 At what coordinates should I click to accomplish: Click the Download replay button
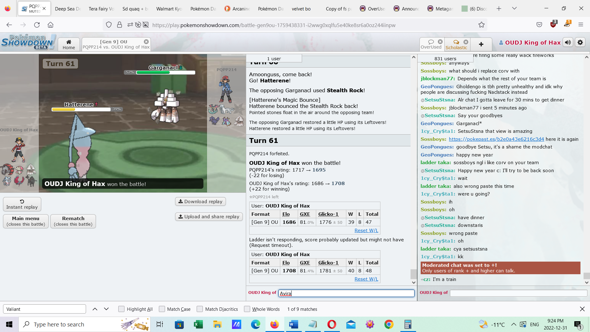[200, 202]
